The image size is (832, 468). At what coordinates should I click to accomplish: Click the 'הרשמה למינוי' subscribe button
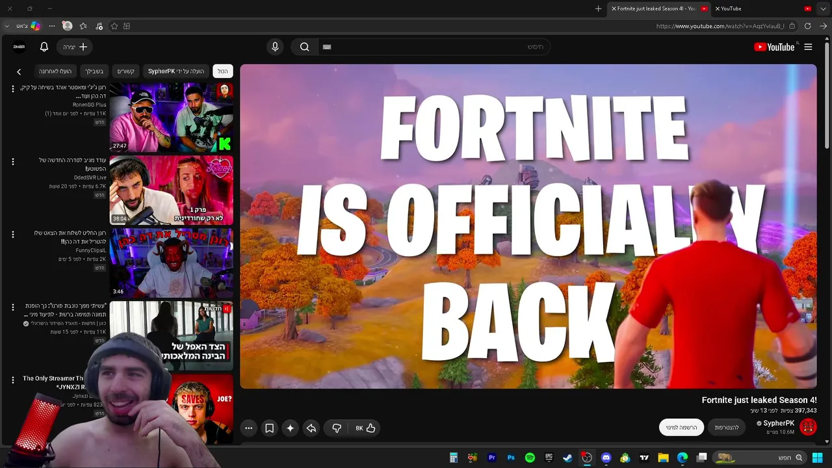coord(681,427)
